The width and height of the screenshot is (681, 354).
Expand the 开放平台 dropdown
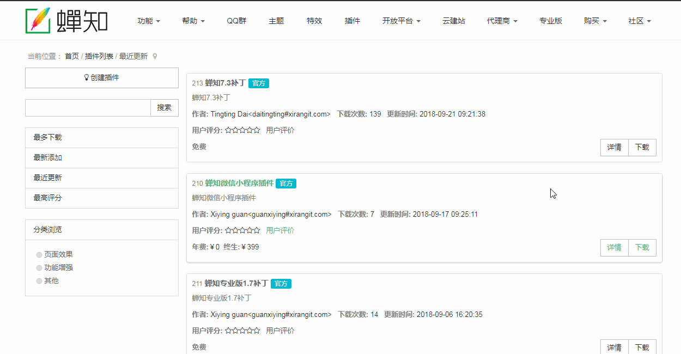402,21
